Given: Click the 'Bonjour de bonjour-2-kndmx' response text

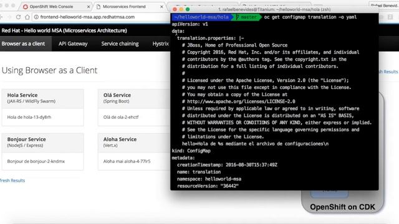Looking at the screenshot, I should pyautogui.click(x=36, y=161).
